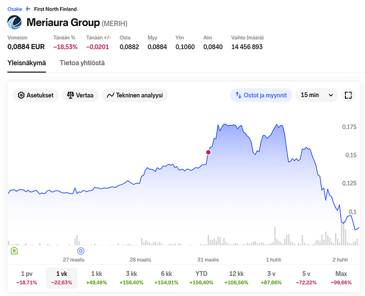Screen dimensions: 365x296
Task: Select the Max time range
Action: pyautogui.click(x=341, y=278)
